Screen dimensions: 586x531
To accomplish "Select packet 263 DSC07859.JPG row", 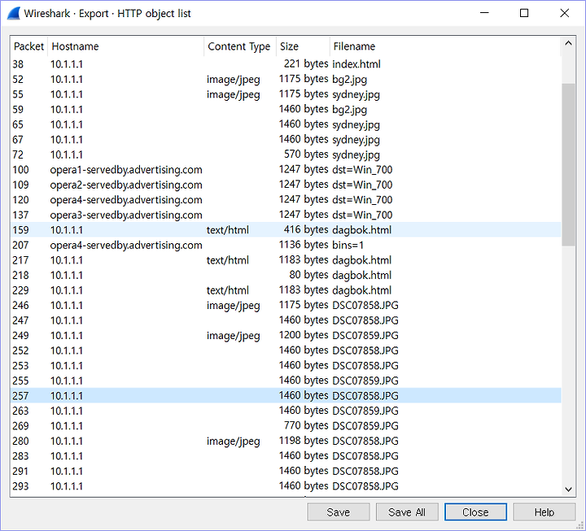I will click(x=286, y=411).
